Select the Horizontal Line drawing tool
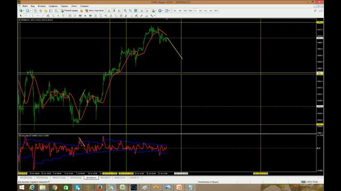The height and width of the screenshot is (191, 341). tap(37, 15)
